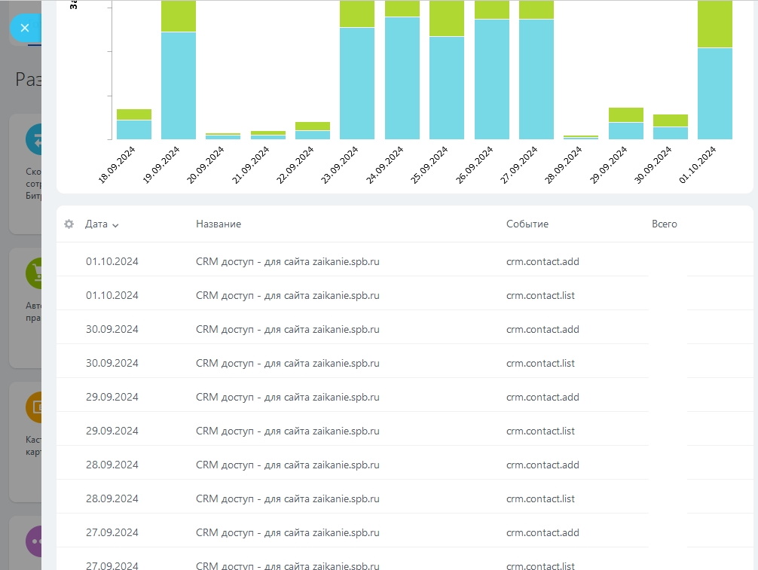This screenshot has width=758, height=570.
Task: Click the 23.09.2024 green bar segment
Action: click(357, 14)
